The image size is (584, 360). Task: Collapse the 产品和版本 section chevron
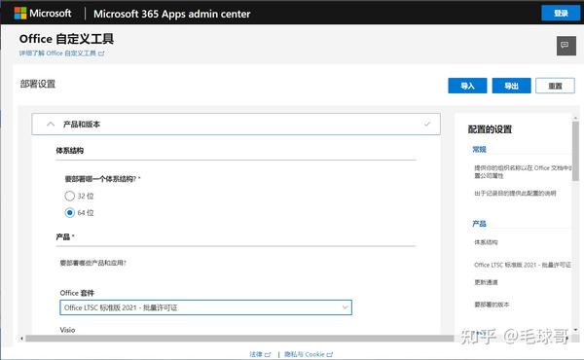point(51,124)
